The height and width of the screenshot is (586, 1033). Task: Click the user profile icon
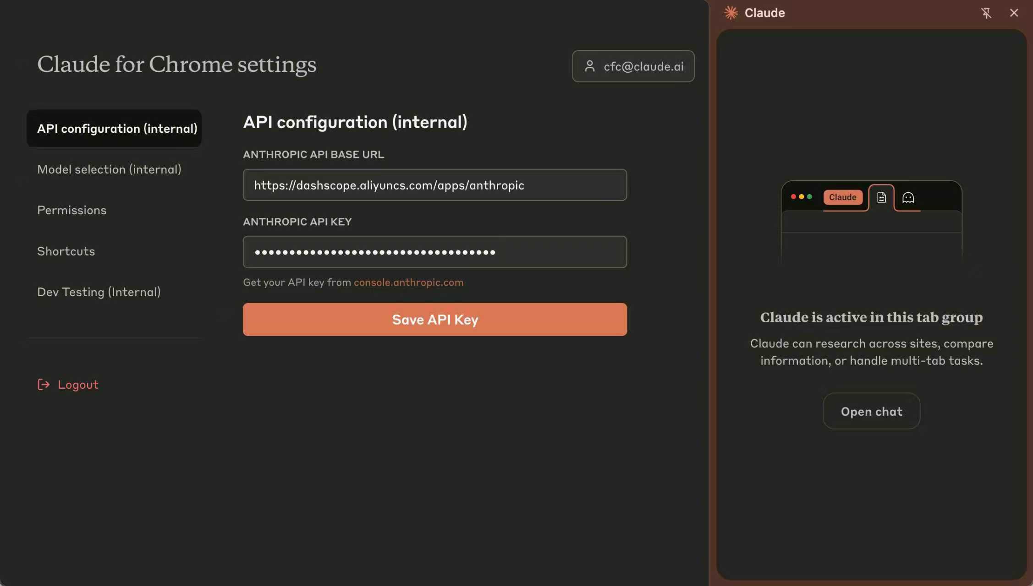[x=590, y=66]
